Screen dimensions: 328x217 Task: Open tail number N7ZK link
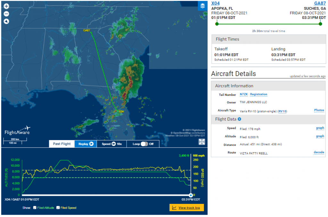(x=244, y=94)
